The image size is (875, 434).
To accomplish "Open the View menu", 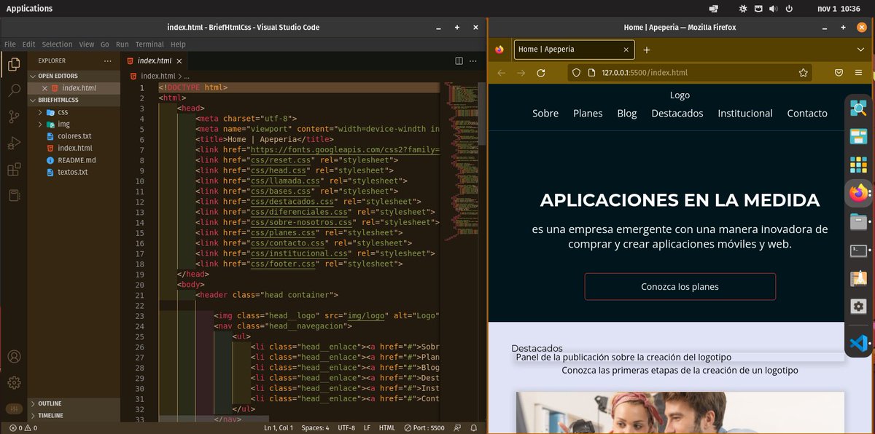I will pyautogui.click(x=87, y=44).
